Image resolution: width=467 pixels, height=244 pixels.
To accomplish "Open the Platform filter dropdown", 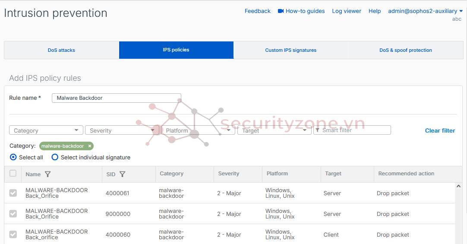I will pos(198,130).
